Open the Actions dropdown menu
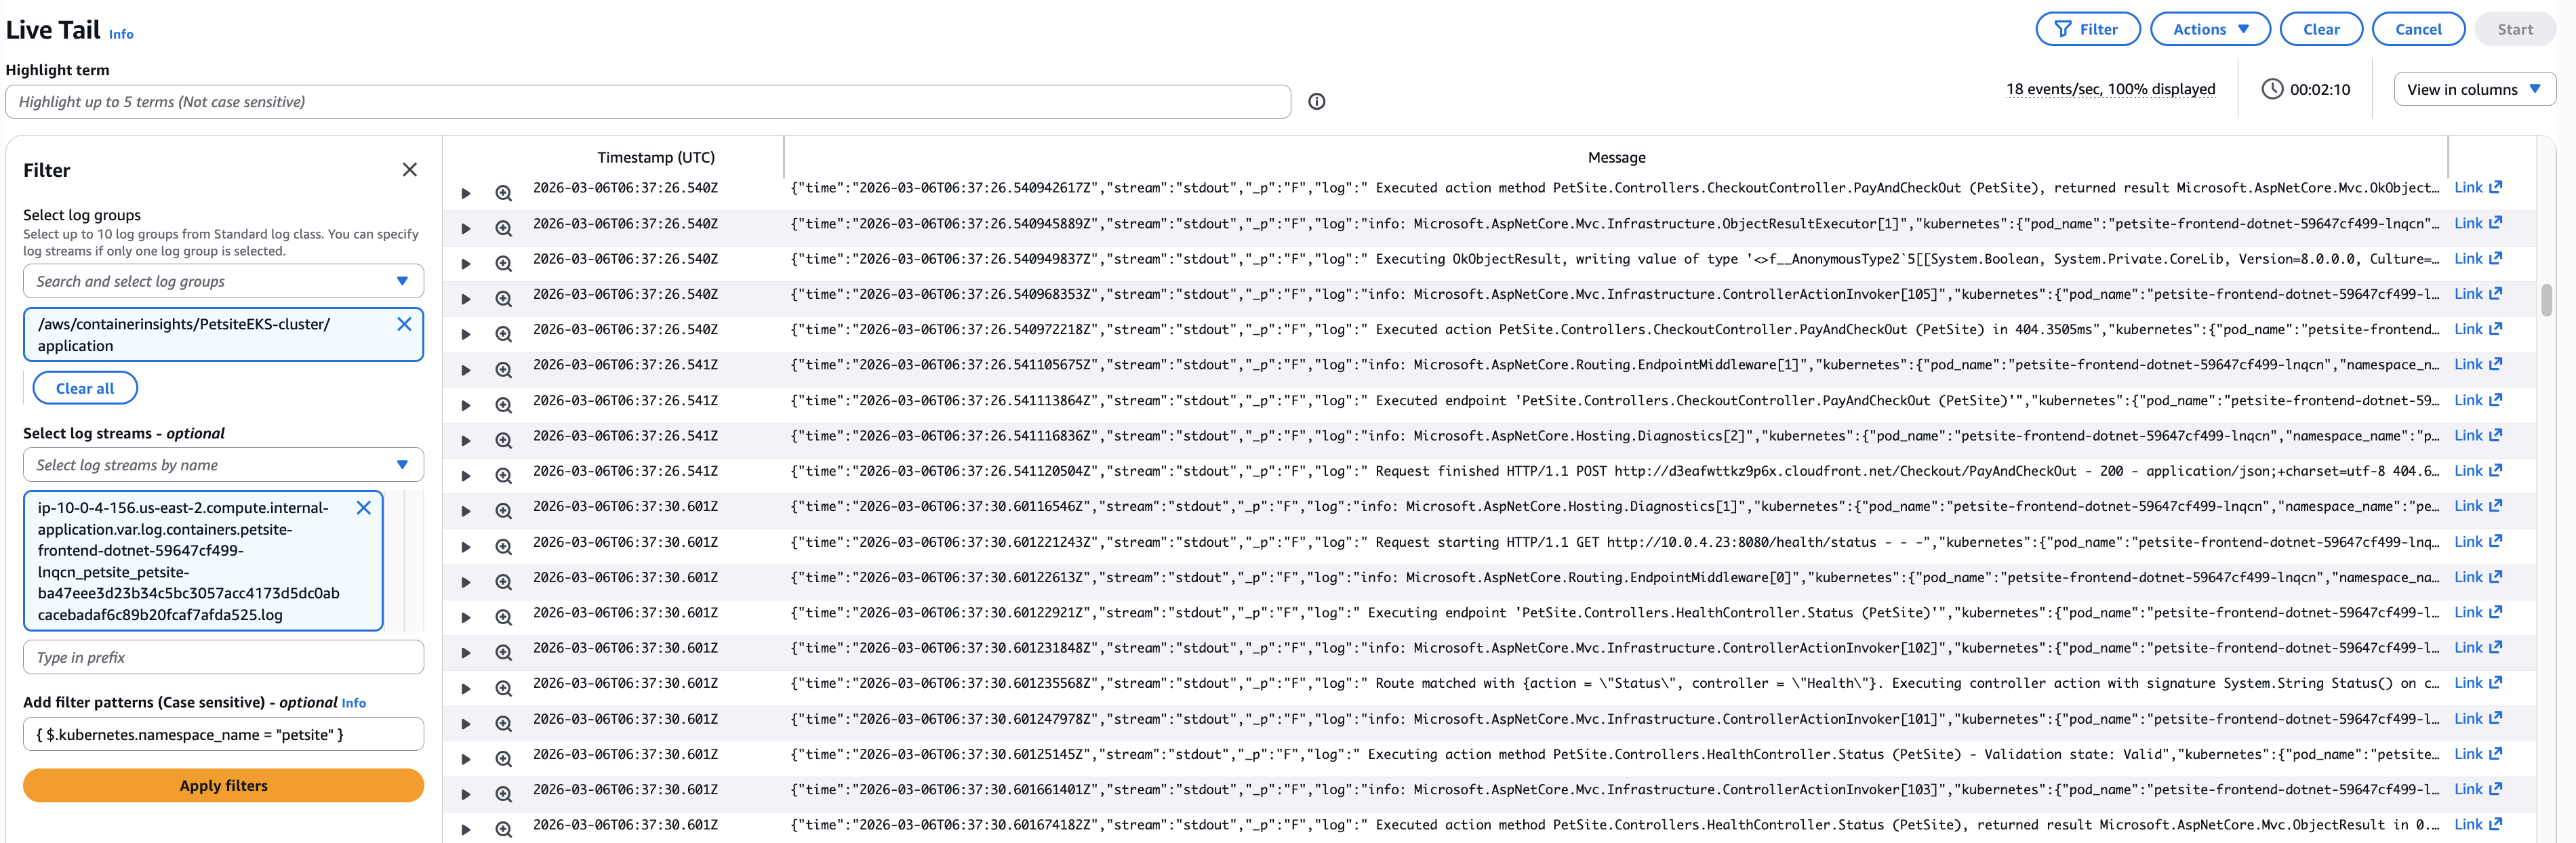 click(x=2210, y=29)
